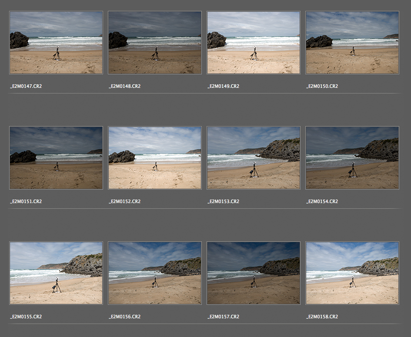
Task: Select the _E2M0147.CR2 photo thumbnail
Action: click(x=56, y=43)
